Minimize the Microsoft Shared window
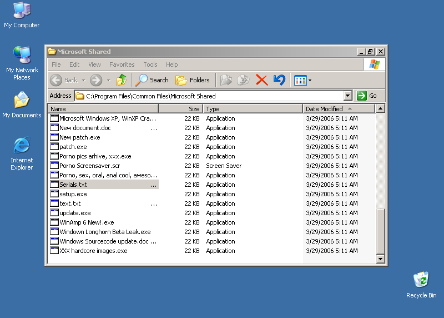 click(361, 52)
